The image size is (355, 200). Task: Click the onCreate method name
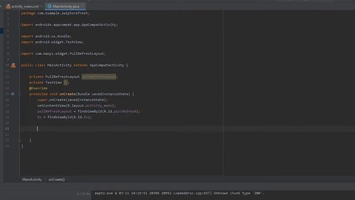[x=67, y=94]
